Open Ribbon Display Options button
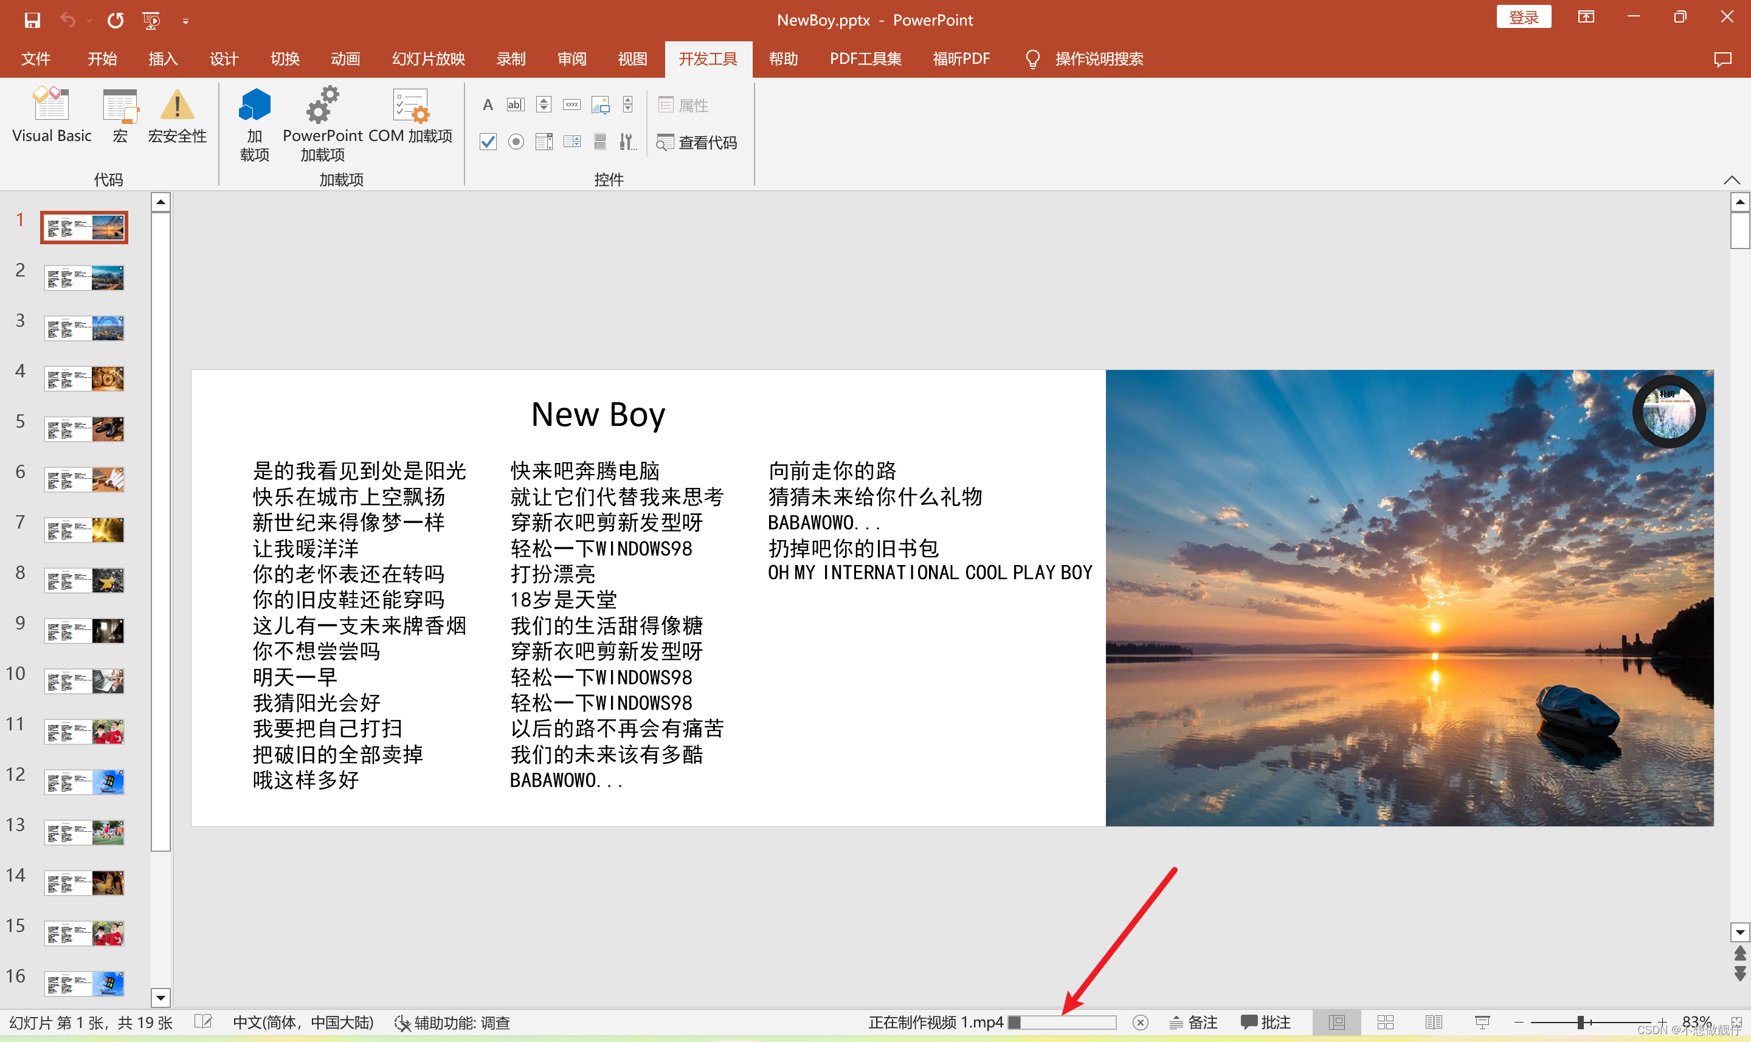The height and width of the screenshot is (1042, 1751). pos(1586,17)
